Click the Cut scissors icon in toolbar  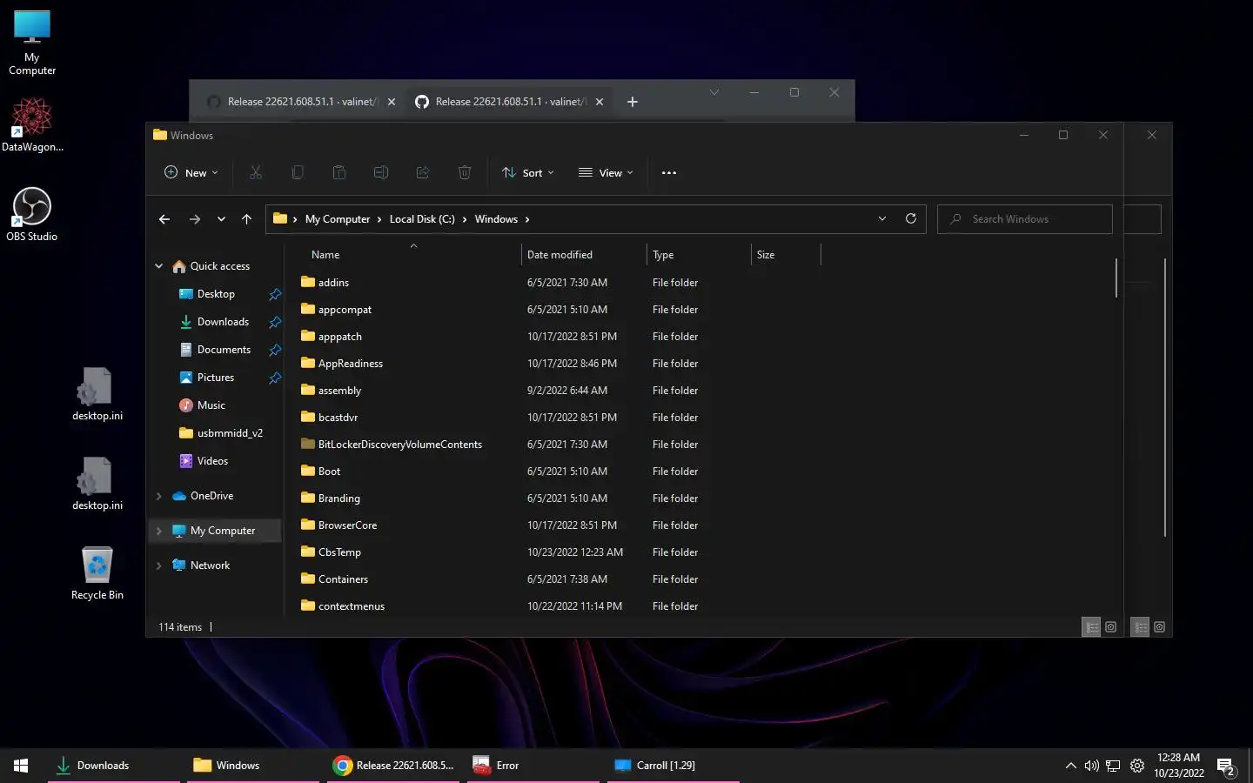(x=256, y=172)
